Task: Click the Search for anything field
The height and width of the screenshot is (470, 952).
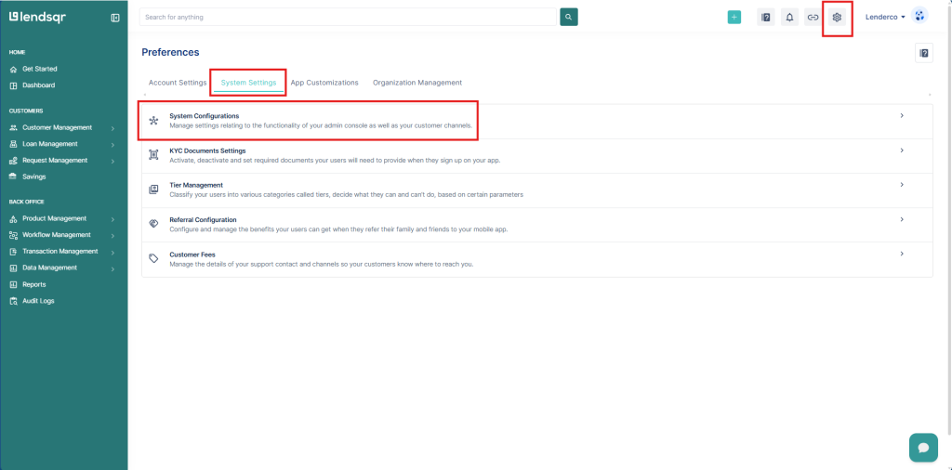Action: pyautogui.click(x=349, y=17)
